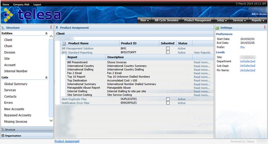The image size is (268, 144).
Task: Click the bottom Structure tab icon
Action: click(3, 129)
